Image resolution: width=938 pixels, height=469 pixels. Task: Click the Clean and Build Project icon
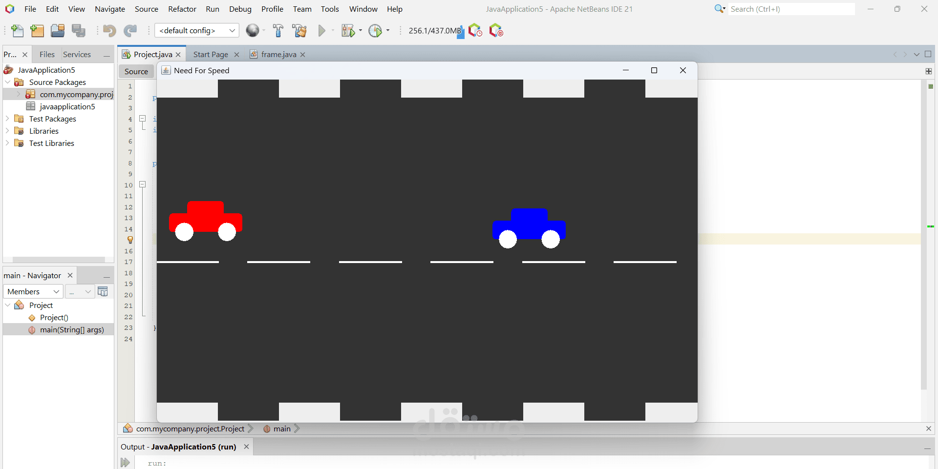299,31
